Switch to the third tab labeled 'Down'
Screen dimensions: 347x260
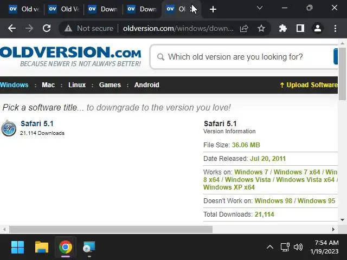coord(103,9)
